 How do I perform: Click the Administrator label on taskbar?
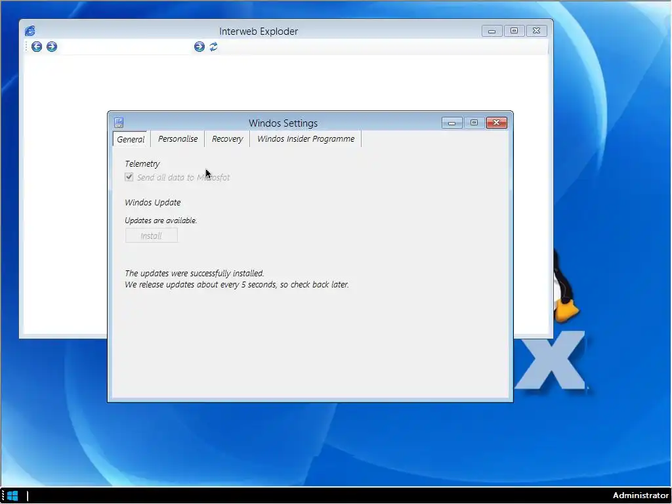[640, 495]
